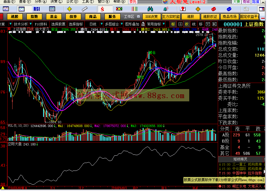Image resolution: width=267 pixels, height=191 pixels.
Task: Open the 路演 roadshow link
Action: click(x=256, y=2)
